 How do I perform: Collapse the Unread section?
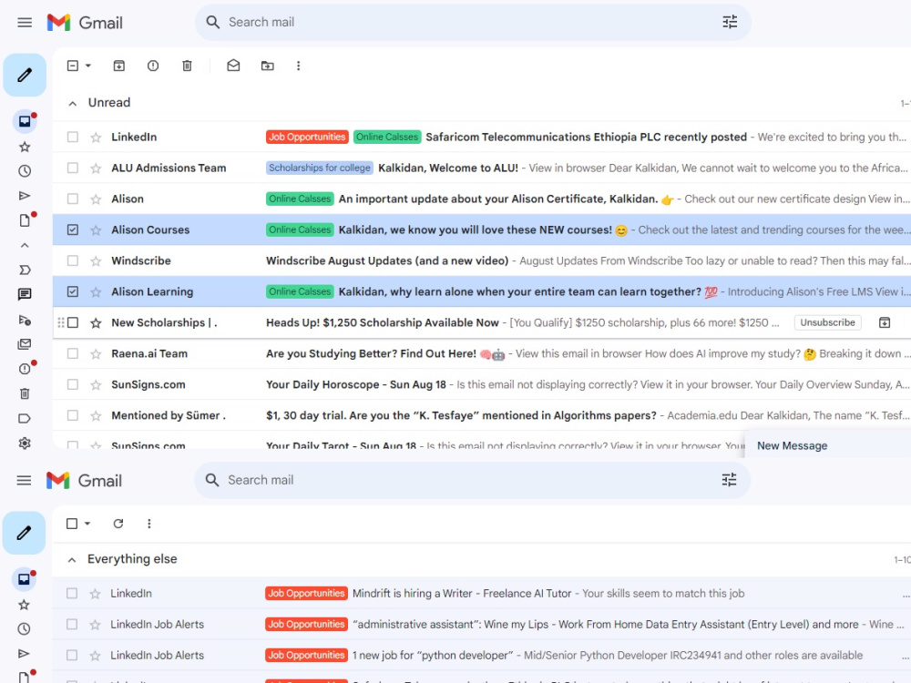(73, 104)
